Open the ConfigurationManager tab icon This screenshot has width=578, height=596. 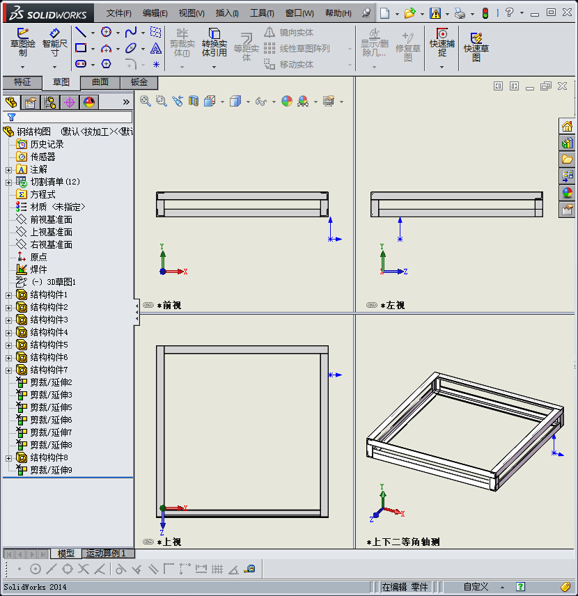click(x=50, y=102)
